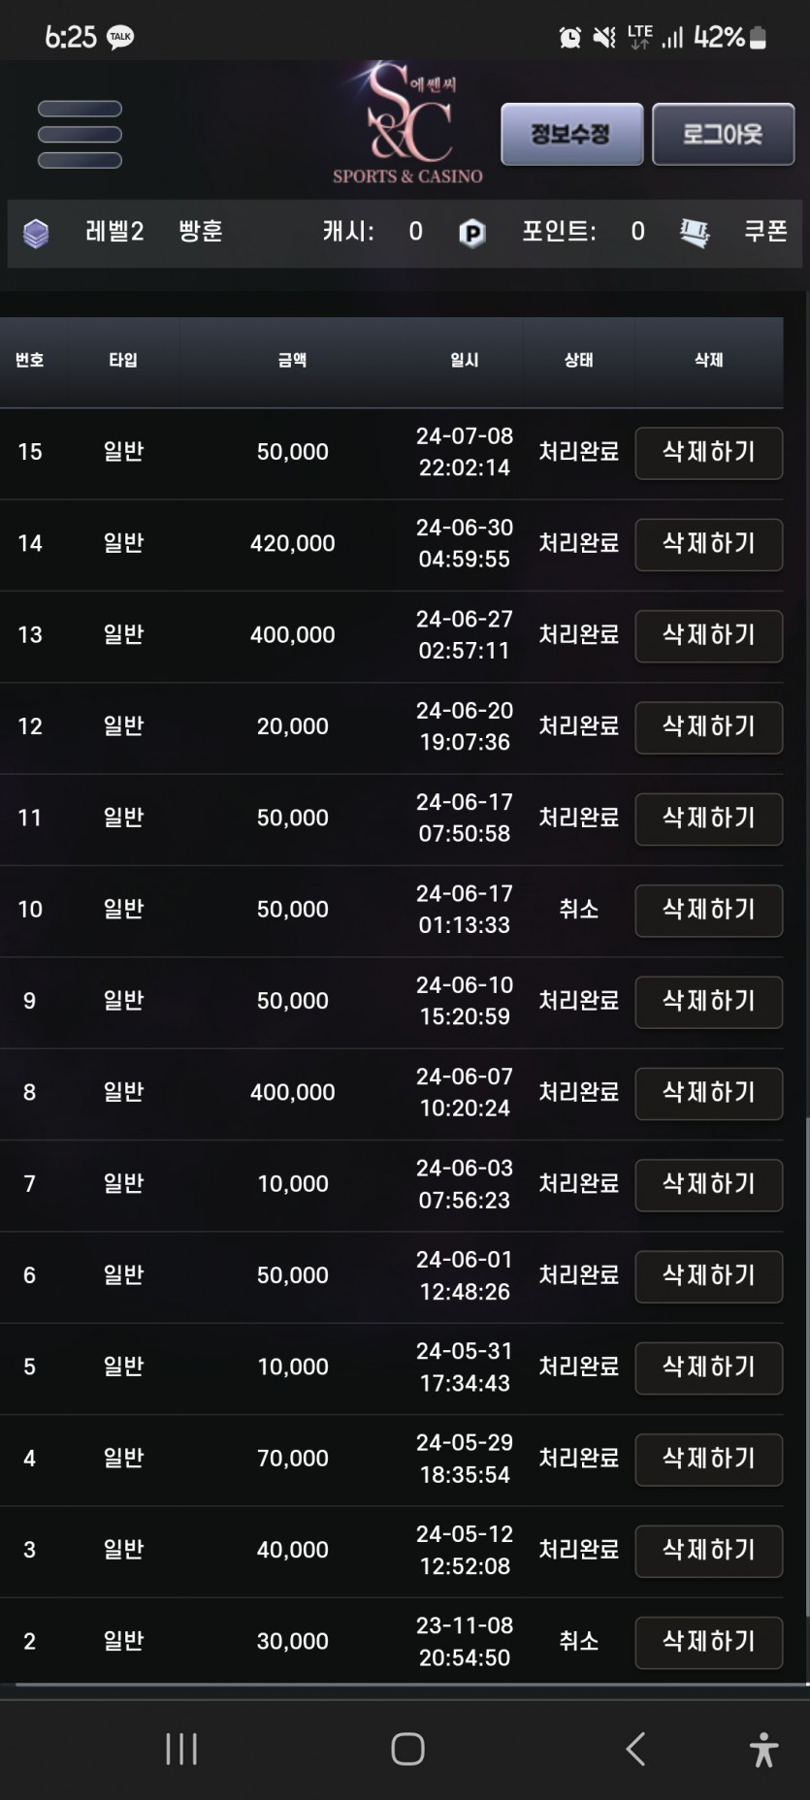
Task: Tap the accessibility figure icon
Action: click(x=763, y=1750)
